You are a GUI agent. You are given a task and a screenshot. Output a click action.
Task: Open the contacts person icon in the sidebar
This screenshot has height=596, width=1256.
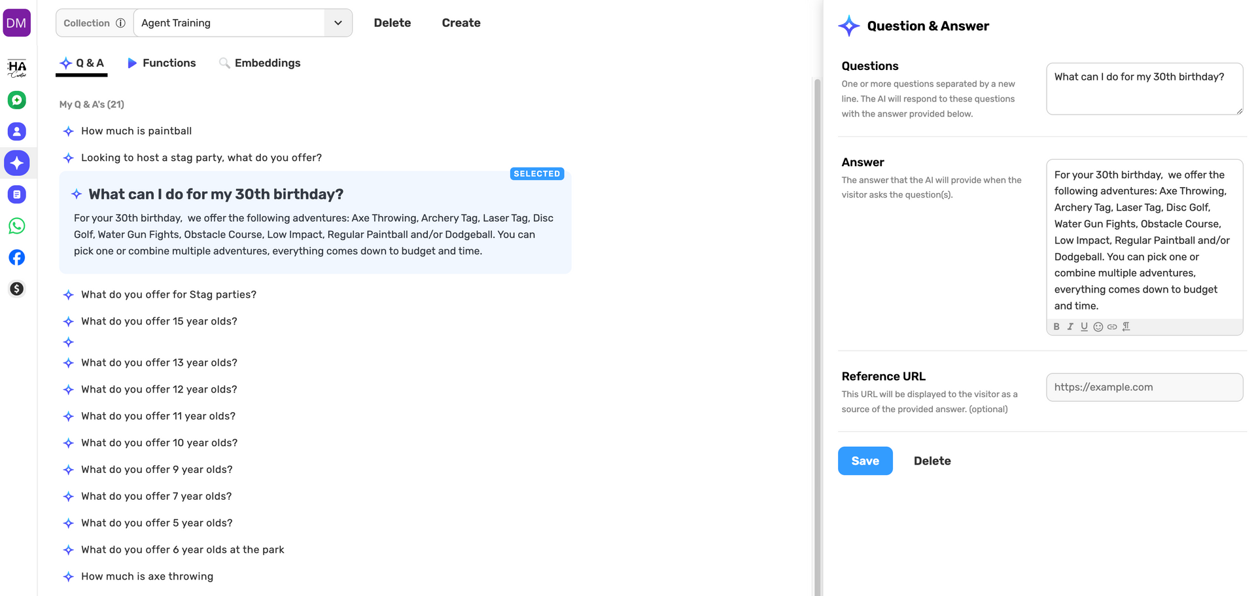pos(17,131)
